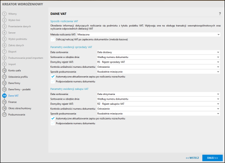225x163 pixels.
Task: Go to Dane firmy - podatki label
Action: [20, 89]
